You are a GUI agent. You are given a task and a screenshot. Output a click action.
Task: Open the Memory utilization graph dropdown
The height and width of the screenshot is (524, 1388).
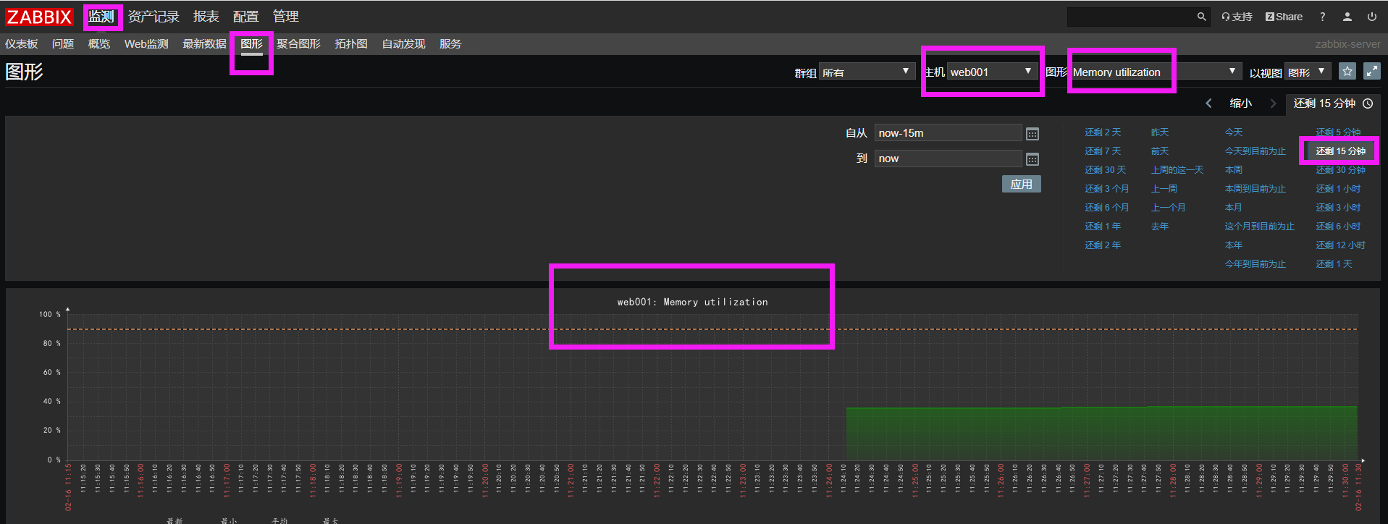coord(1155,72)
